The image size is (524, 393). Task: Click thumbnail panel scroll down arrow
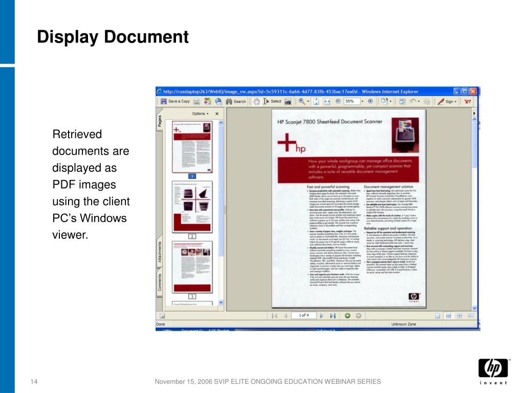(x=221, y=302)
